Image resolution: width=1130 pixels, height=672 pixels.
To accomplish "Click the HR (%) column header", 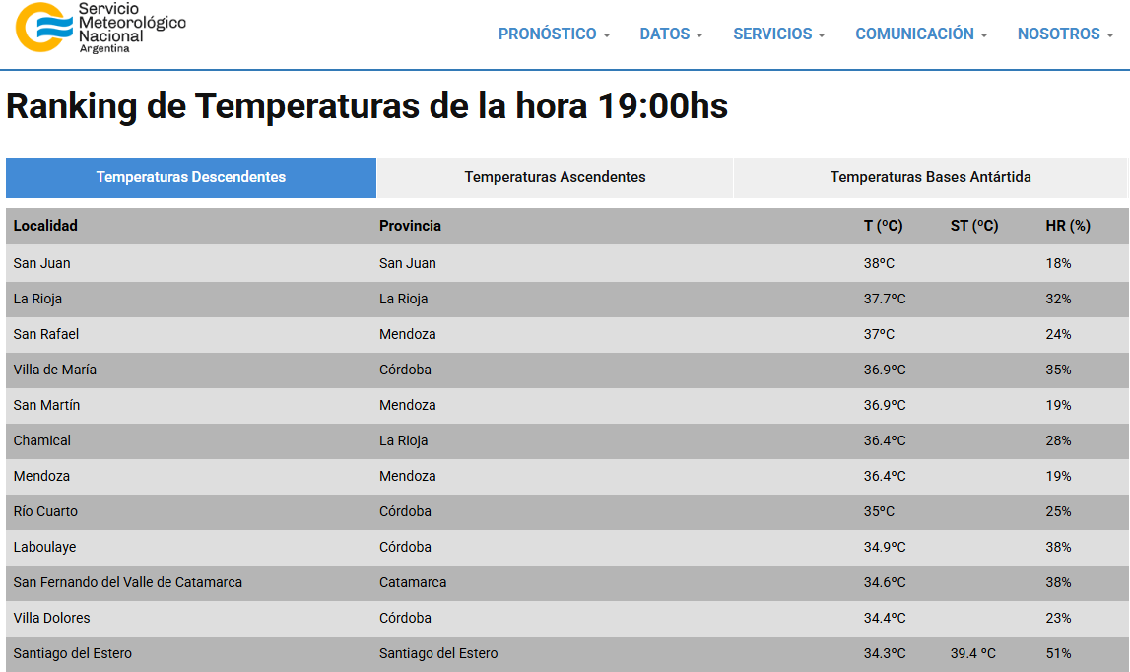I will click(1067, 226).
